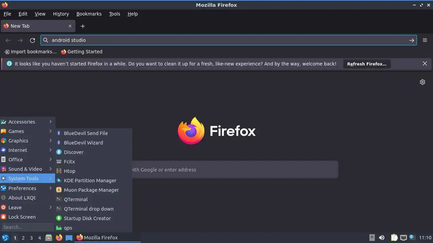Open the Bookmarks menu

tap(89, 14)
